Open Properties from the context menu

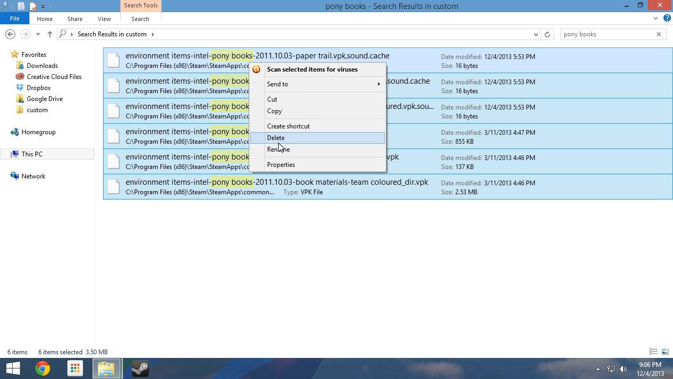coord(318,165)
